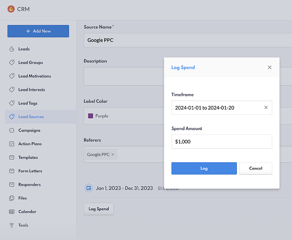
Task: Click the Files icon in sidebar
Action: 12,198
